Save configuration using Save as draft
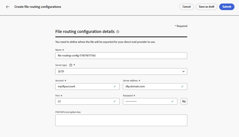 point(206,7)
